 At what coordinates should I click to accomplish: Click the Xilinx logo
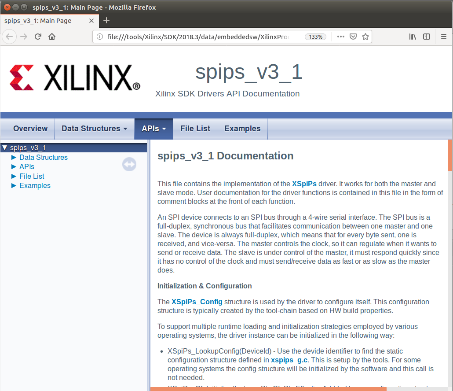(x=75, y=77)
